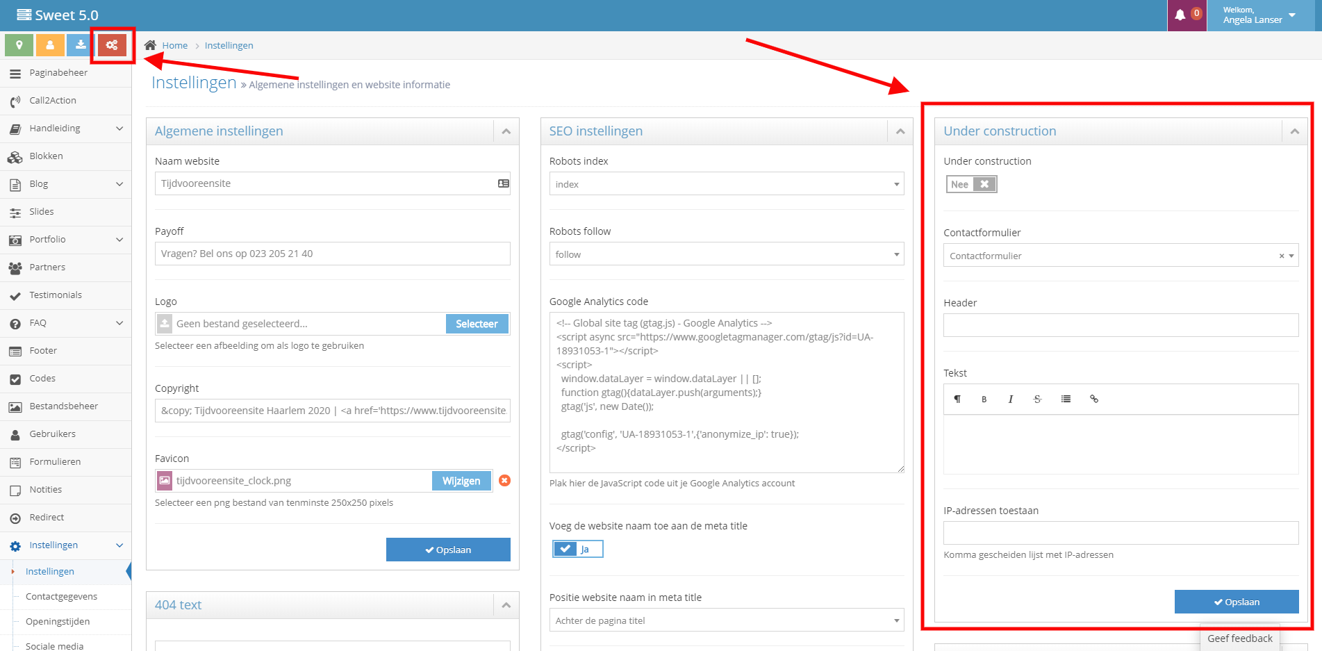Collapse the Under construction panel
The image size is (1322, 651).
1295,131
